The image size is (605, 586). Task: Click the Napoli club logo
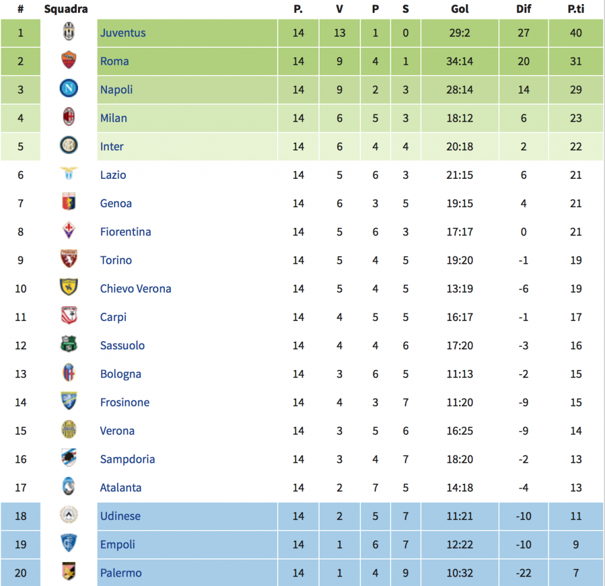pos(69,89)
